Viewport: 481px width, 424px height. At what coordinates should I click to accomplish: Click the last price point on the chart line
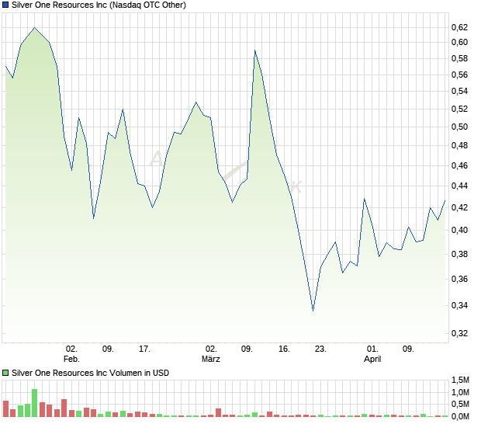(445, 201)
